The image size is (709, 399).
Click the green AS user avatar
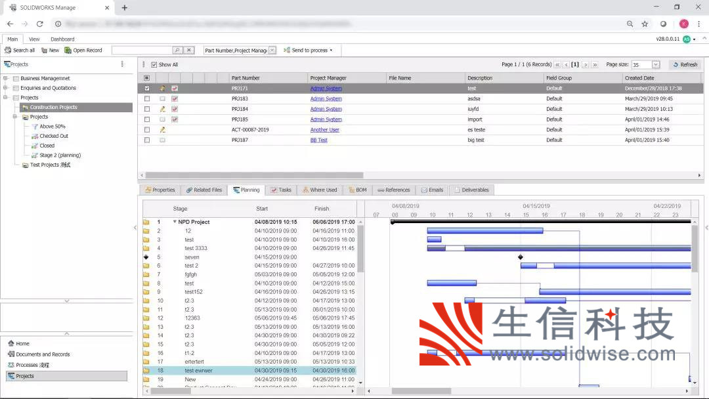click(687, 39)
